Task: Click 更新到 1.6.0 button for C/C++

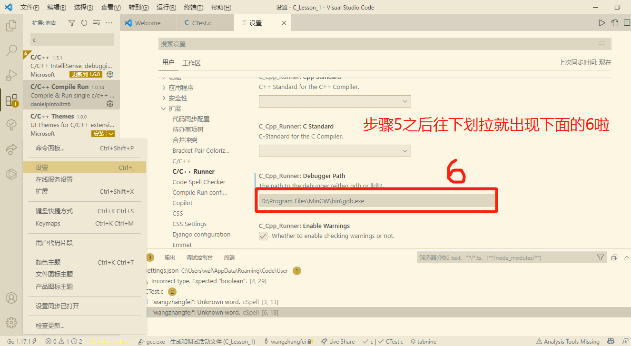Action: [86, 74]
